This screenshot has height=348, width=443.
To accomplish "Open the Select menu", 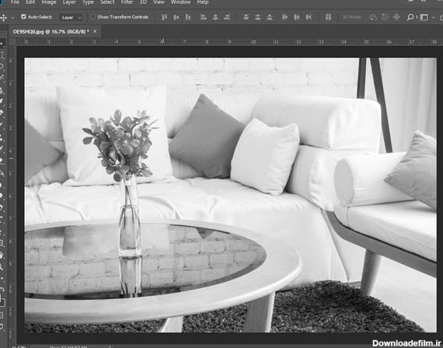I will [107, 2].
